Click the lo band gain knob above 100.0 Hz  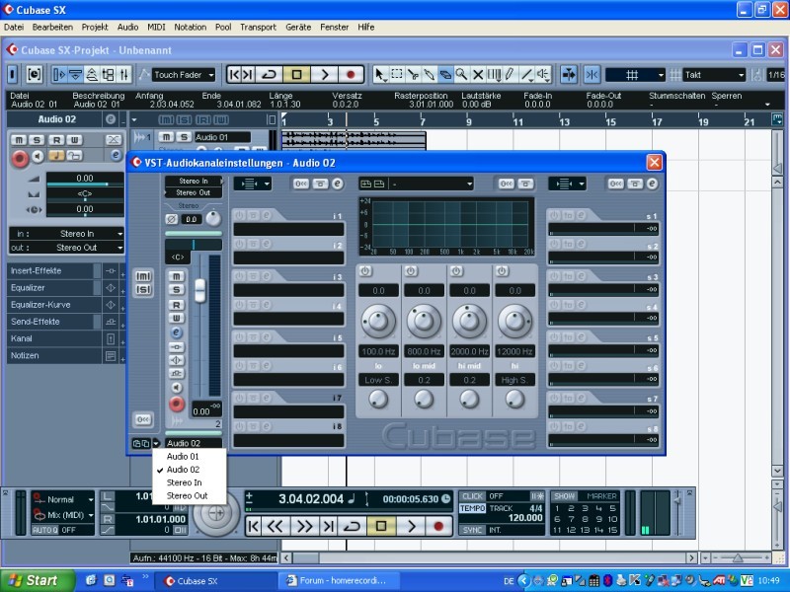pyautogui.click(x=378, y=321)
